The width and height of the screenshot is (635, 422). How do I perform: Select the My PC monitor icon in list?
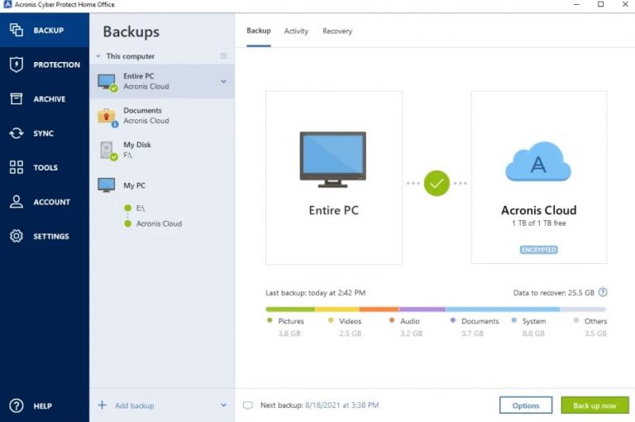click(x=106, y=185)
